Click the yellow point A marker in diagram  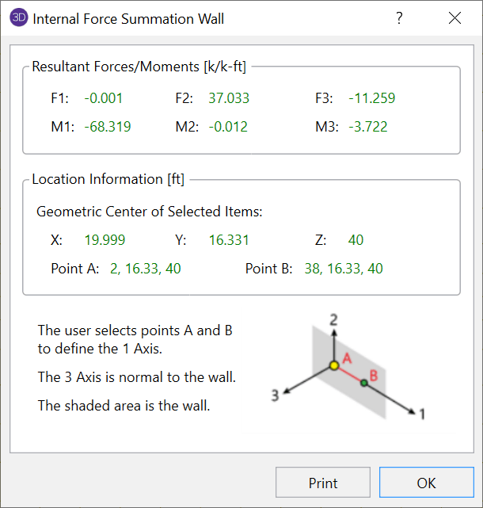point(334,365)
